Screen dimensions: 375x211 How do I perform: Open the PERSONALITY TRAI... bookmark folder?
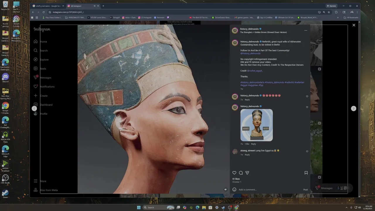point(75,18)
